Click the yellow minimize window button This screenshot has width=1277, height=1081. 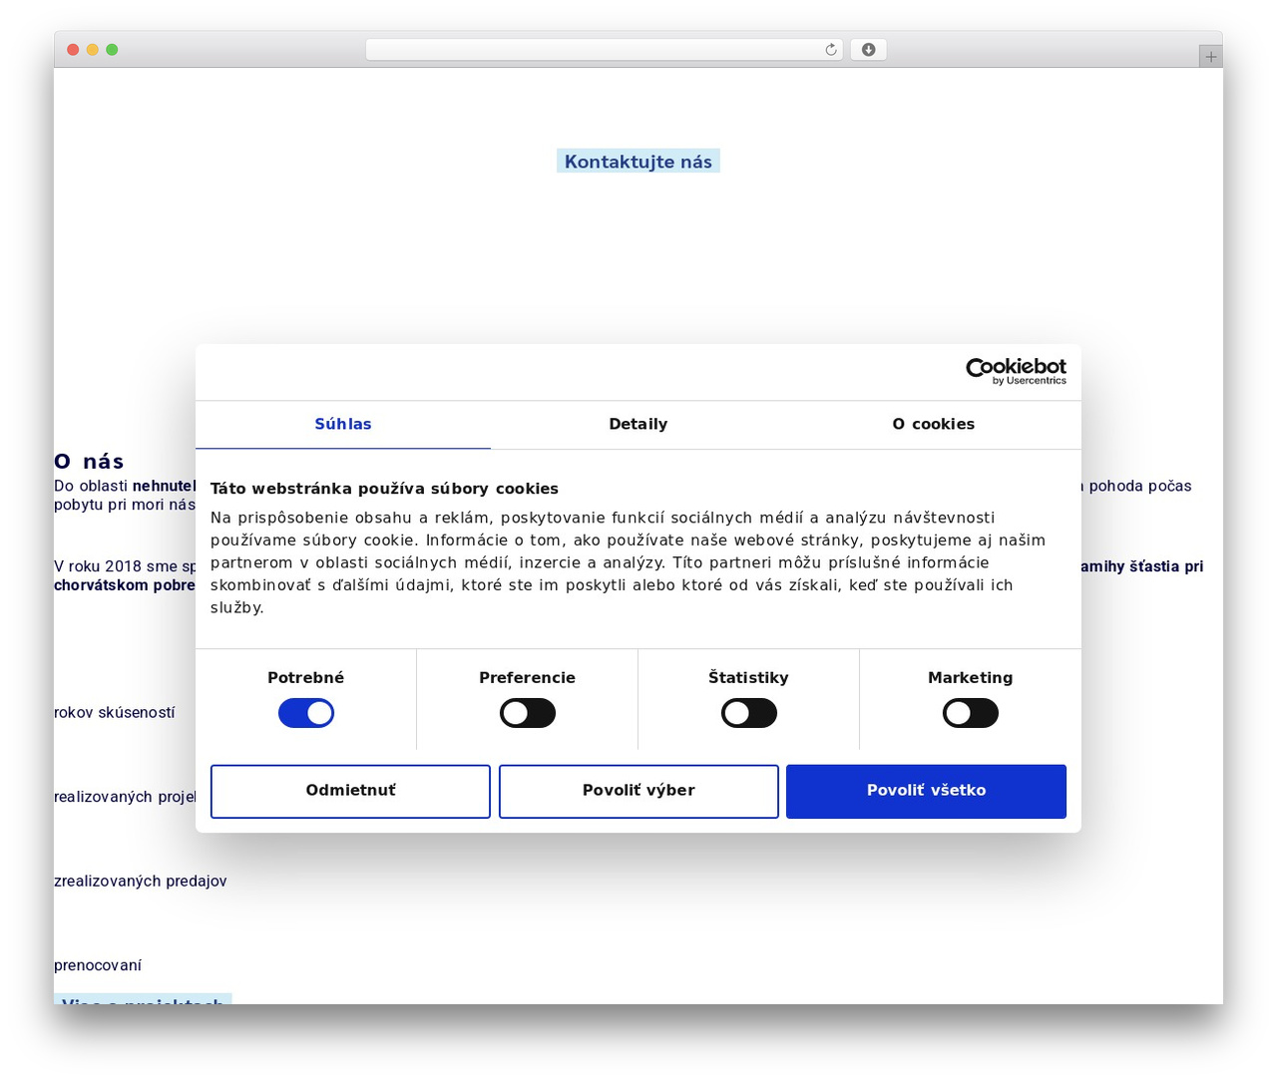pyautogui.click(x=93, y=50)
